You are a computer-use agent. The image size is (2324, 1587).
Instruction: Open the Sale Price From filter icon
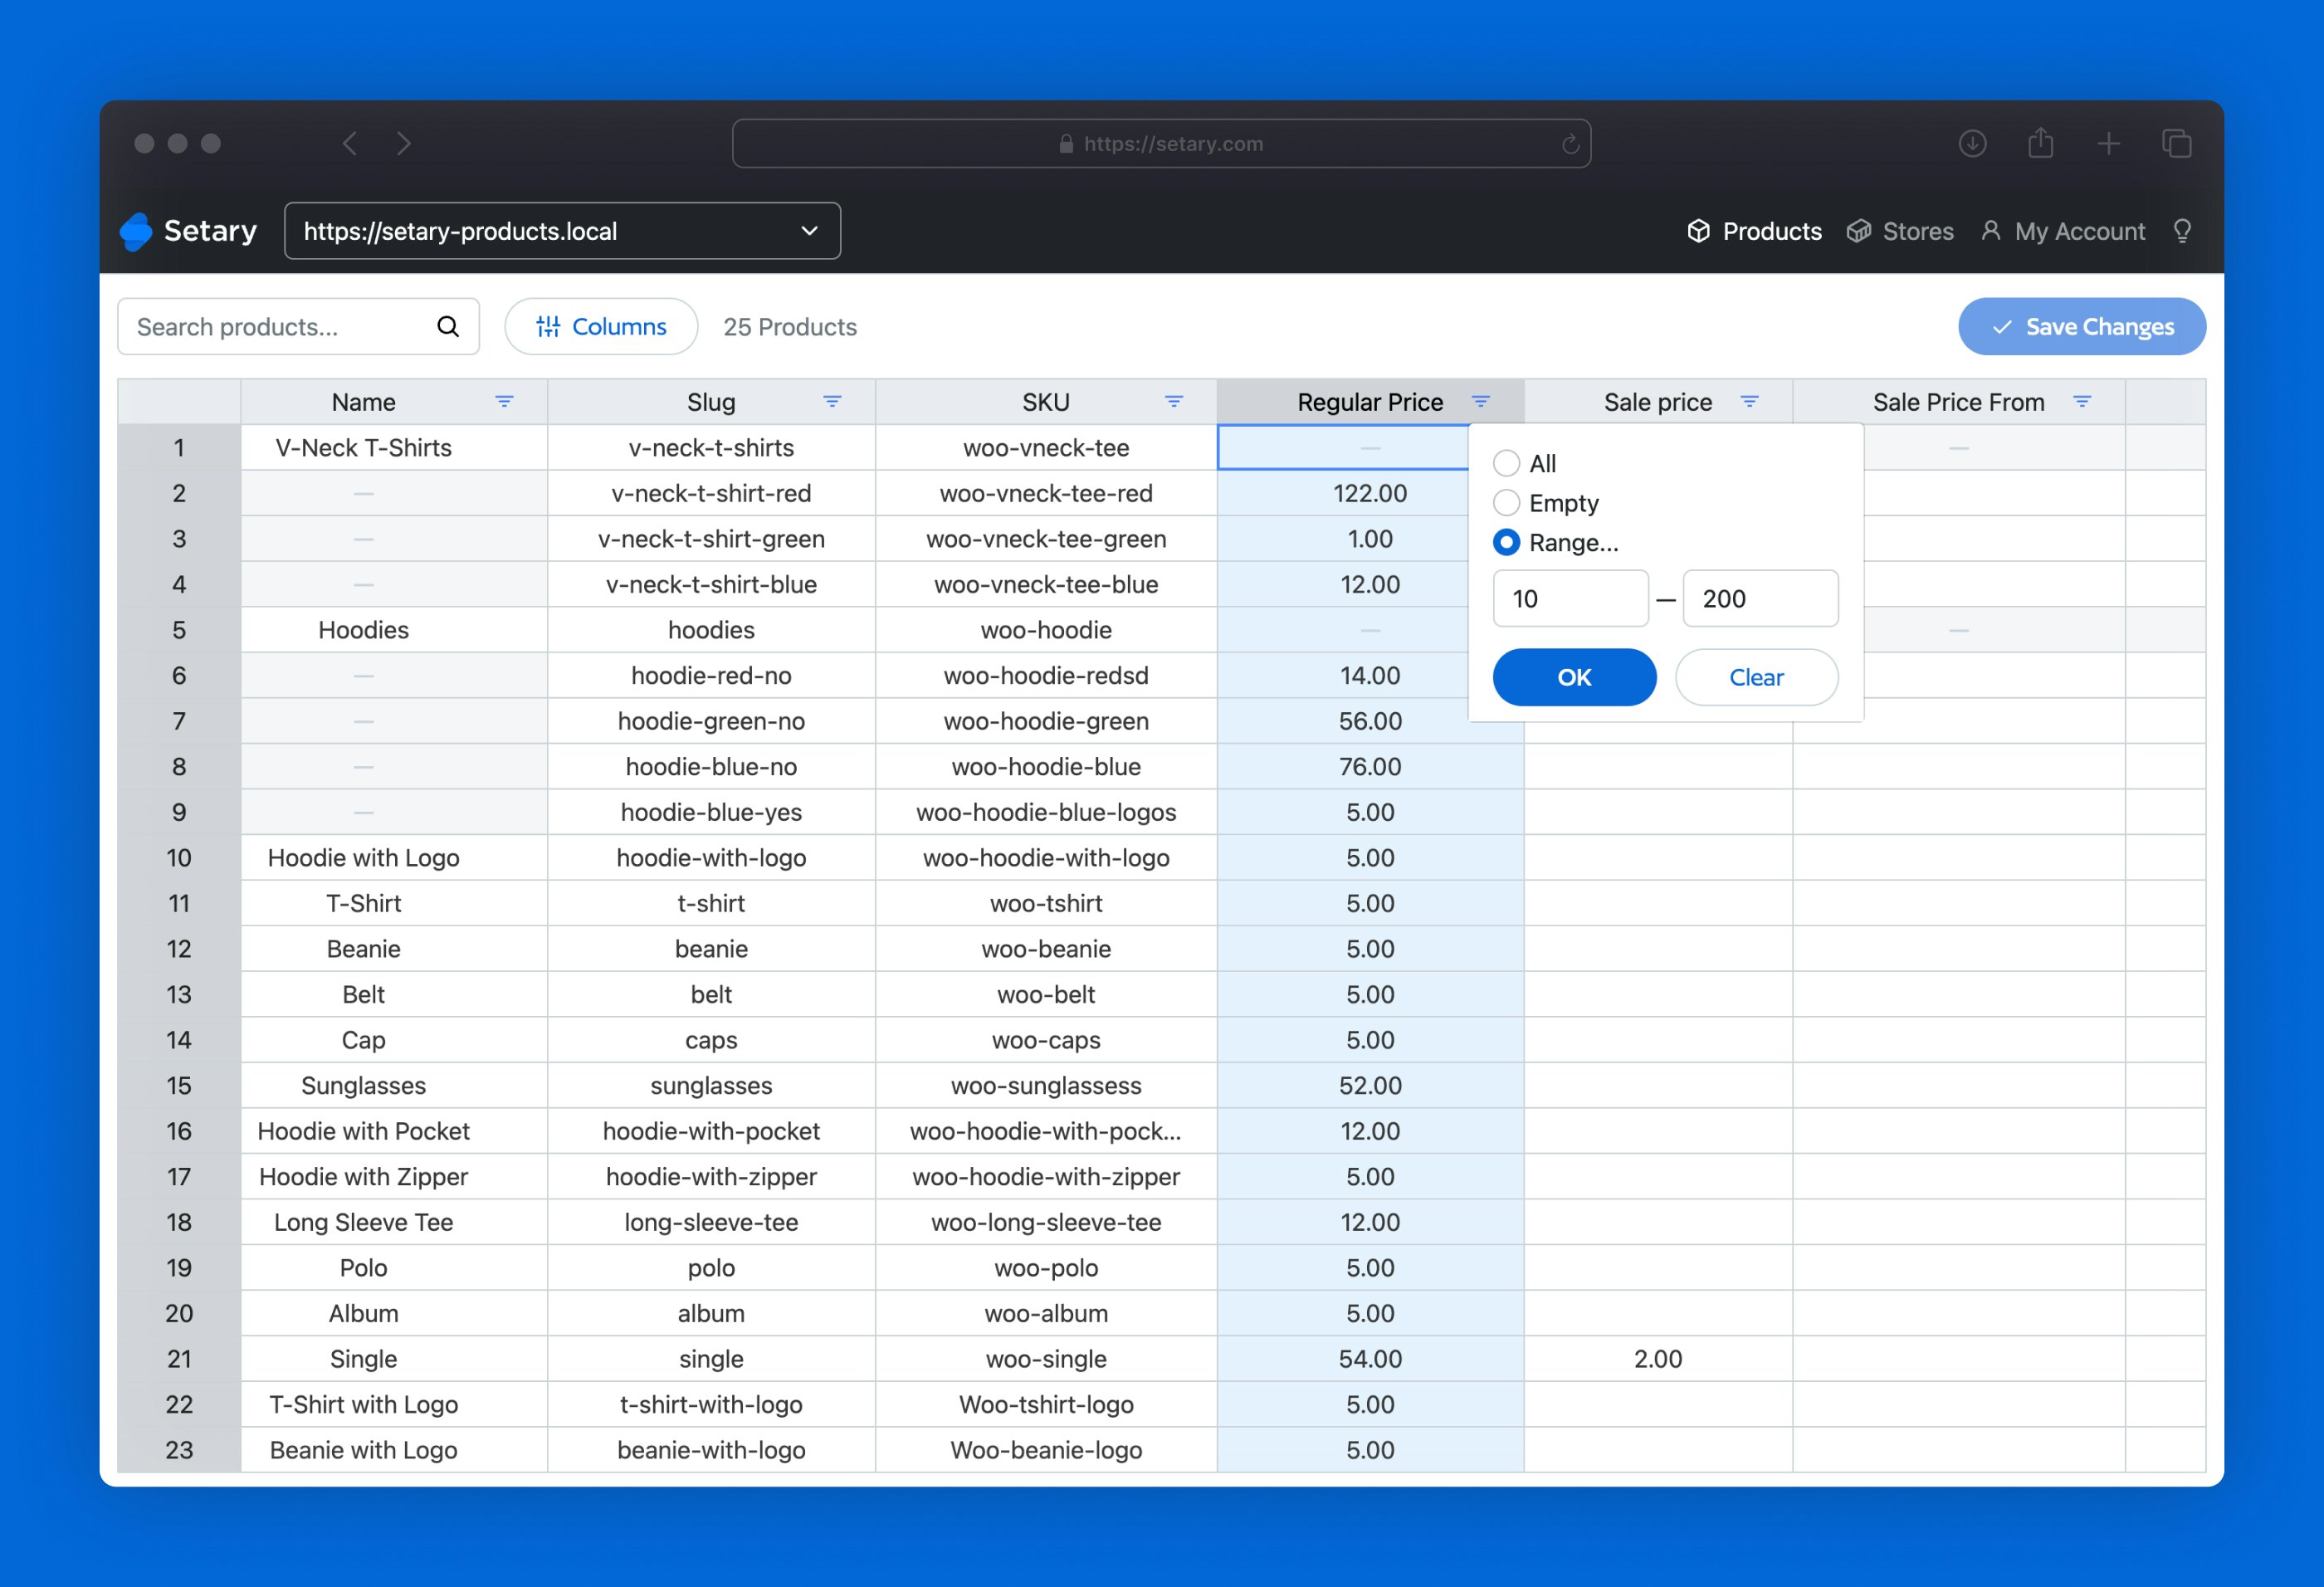tap(2082, 402)
